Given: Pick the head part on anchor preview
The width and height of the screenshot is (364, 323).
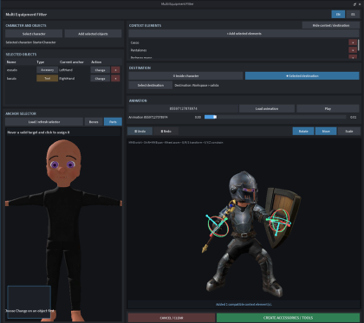Looking at the screenshot, I should point(63,163).
